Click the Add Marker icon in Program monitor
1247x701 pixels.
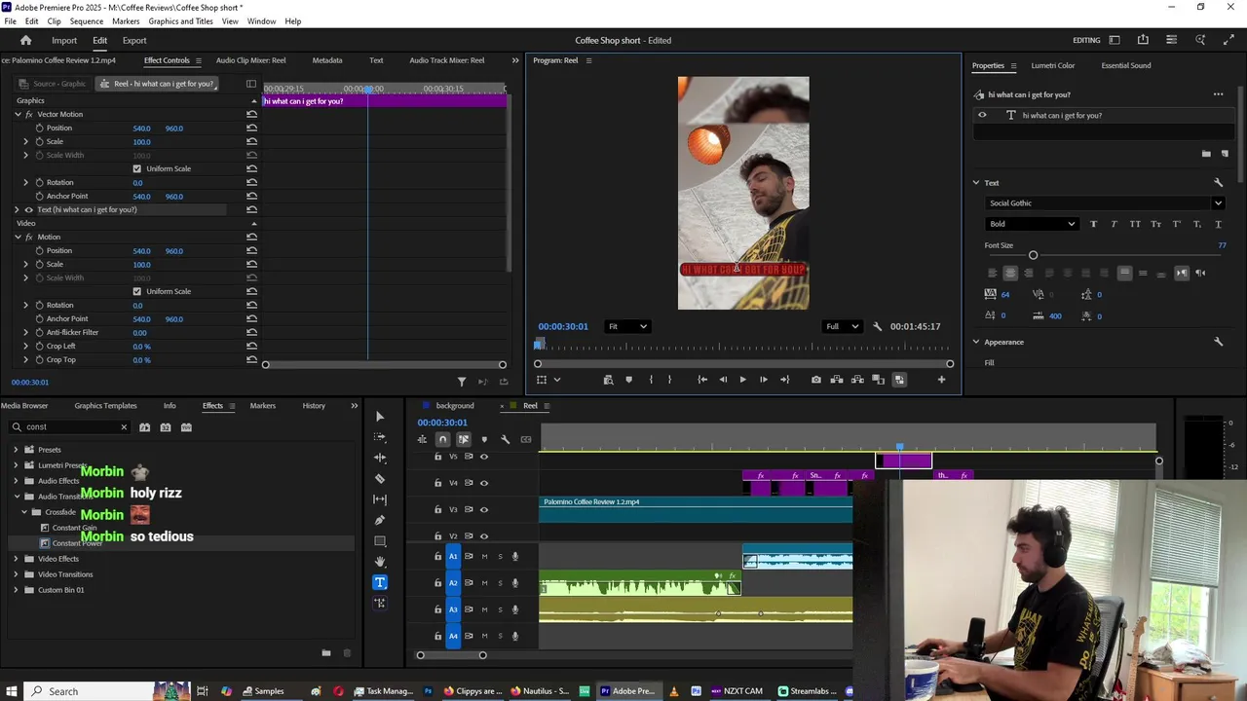628,380
